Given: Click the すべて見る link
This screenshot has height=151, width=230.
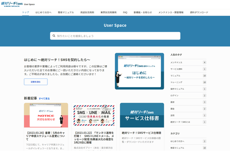Looking at the screenshot, I should coord(44,99).
